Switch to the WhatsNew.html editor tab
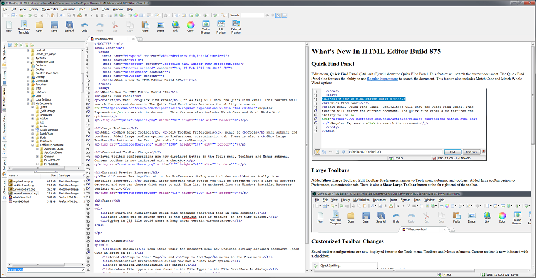The width and height of the screenshot is (536, 278). [111, 39]
